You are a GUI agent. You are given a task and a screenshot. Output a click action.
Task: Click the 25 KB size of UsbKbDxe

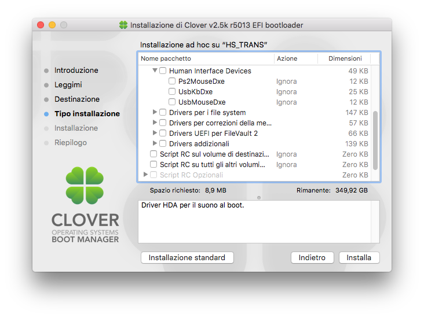[359, 92]
